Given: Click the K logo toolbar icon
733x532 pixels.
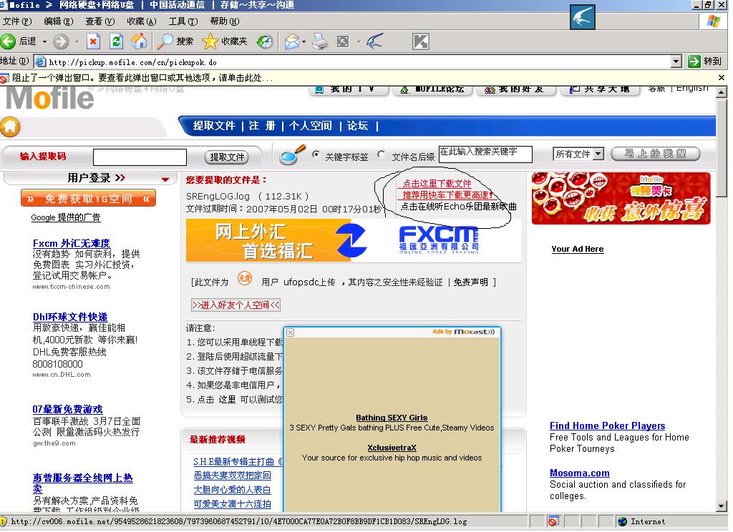Looking at the screenshot, I should pos(421,41).
